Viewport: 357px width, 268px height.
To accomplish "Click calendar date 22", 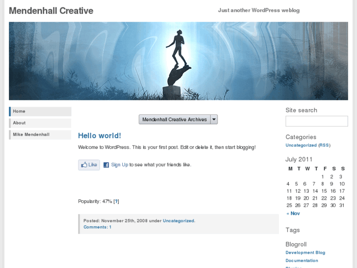I will (324, 198).
